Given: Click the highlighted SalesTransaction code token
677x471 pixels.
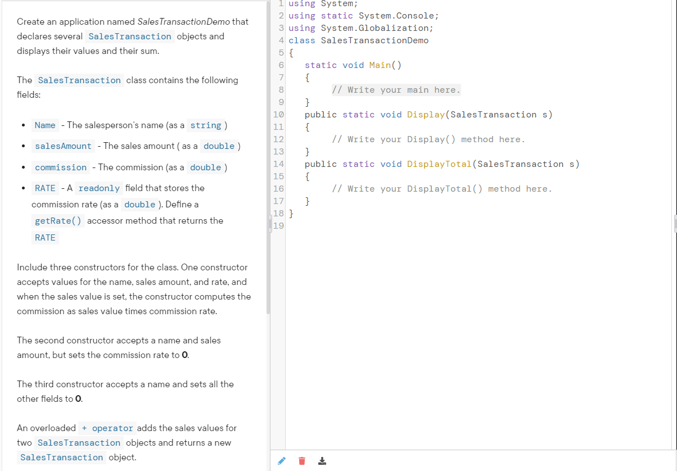Looking at the screenshot, I should [130, 36].
